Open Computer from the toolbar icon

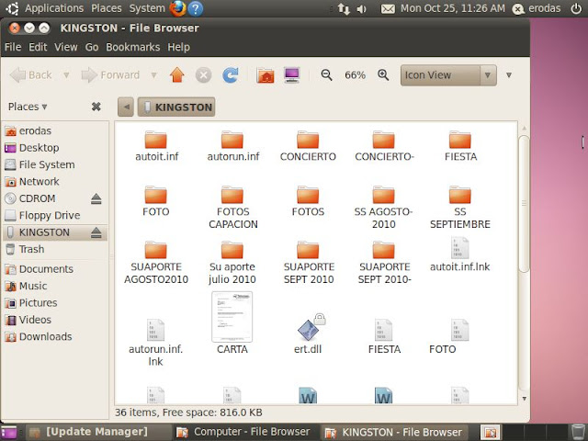292,75
